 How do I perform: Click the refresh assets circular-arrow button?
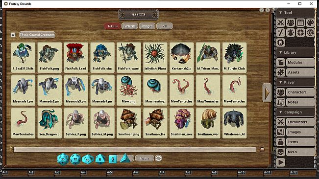[x=158, y=158]
